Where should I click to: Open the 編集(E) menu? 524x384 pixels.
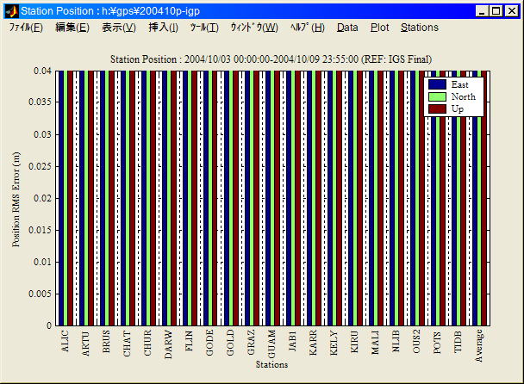tap(72, 28)
